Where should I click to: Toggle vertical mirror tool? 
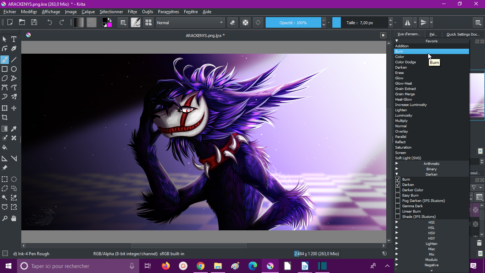coord(424,22)
